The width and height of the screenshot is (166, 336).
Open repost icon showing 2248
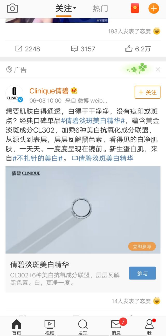pos(28,49)
